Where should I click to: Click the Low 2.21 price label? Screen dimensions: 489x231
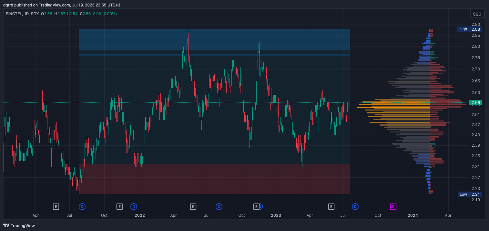coord(470,194)
